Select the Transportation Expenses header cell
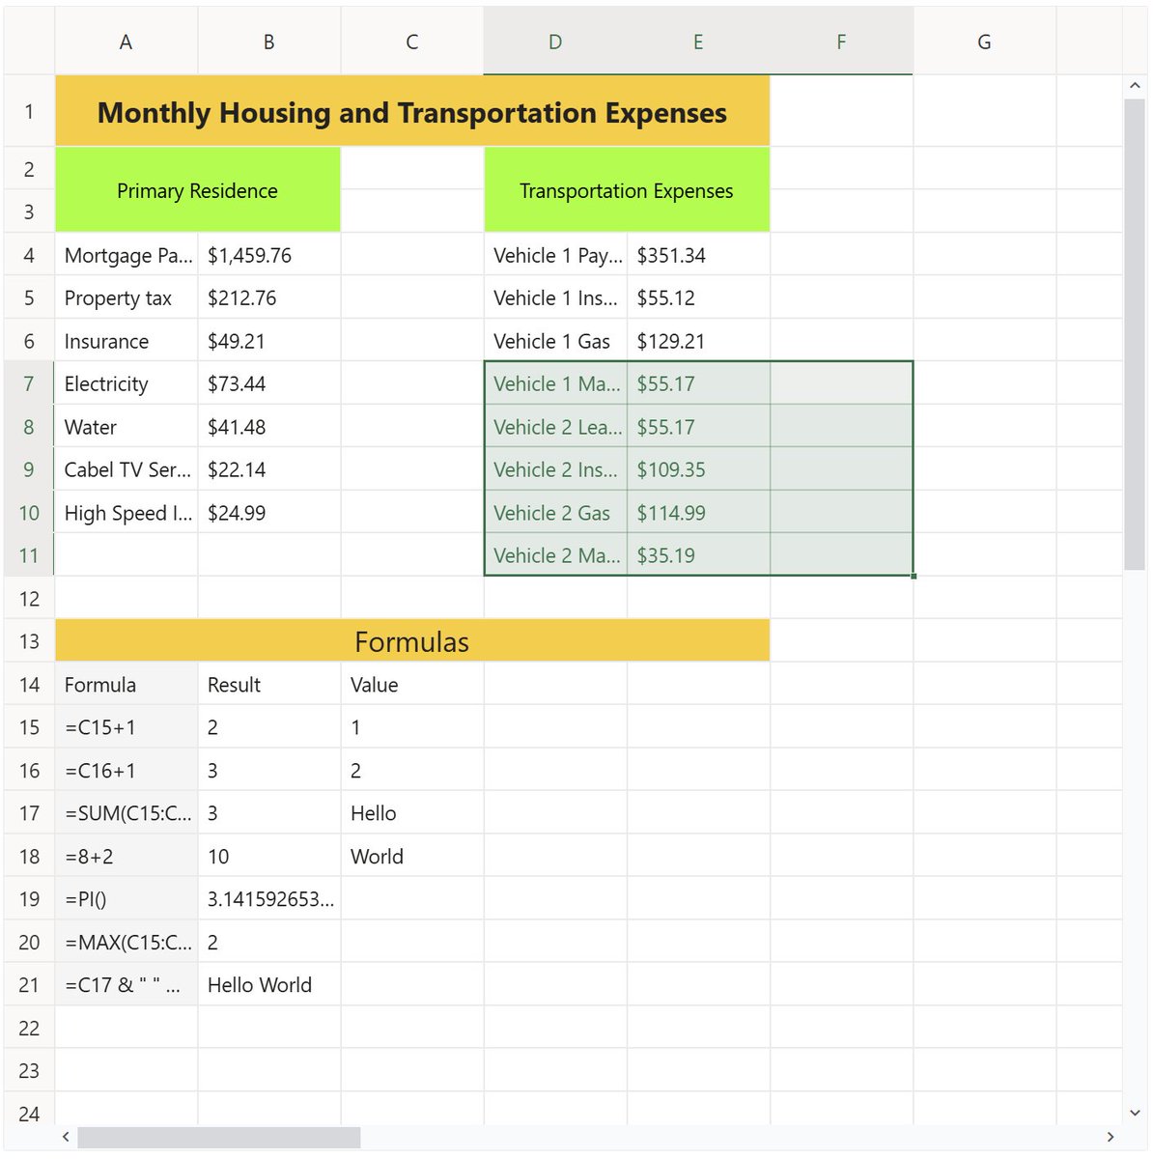The width and height of the screenshot is (1153, 1159). click(627, 190)
